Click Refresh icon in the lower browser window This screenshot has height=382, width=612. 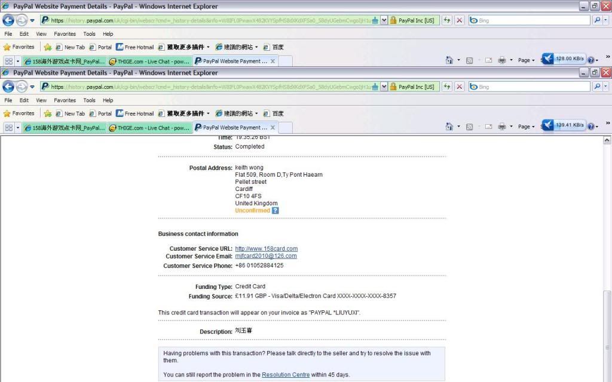pyautogui.click(x=446, y=87)
